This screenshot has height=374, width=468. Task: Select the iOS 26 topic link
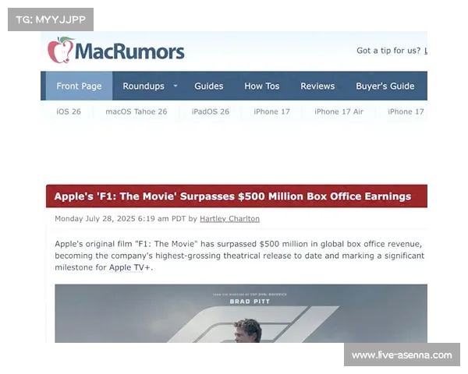click(x=69, y=111)
